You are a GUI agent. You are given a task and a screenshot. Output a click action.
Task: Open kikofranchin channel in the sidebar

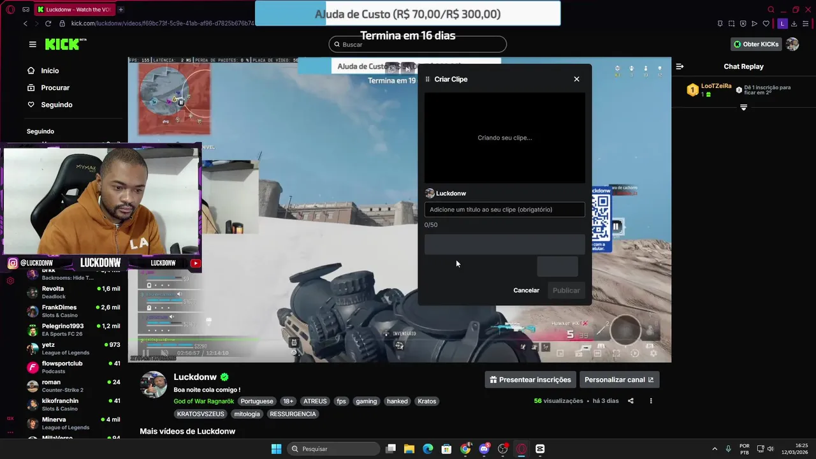click(73, 404)
